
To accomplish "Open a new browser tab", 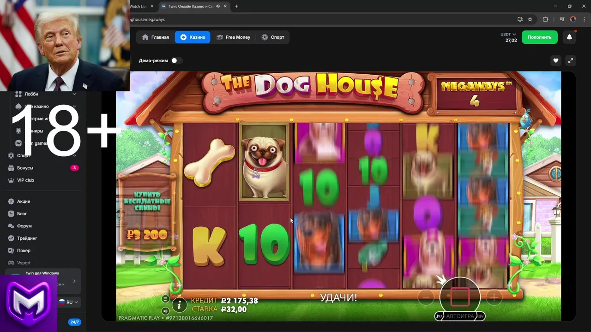I will coord(236,6).
